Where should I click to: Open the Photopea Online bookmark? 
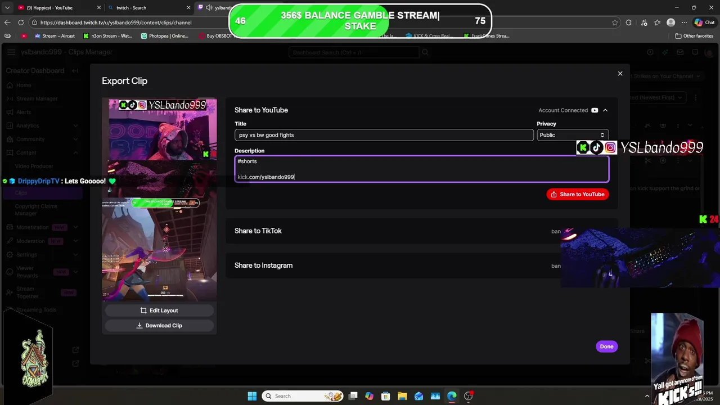point(165,36)
